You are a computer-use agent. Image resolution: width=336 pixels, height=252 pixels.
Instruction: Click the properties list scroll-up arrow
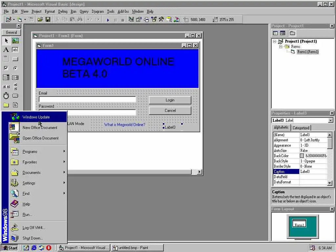330,135
